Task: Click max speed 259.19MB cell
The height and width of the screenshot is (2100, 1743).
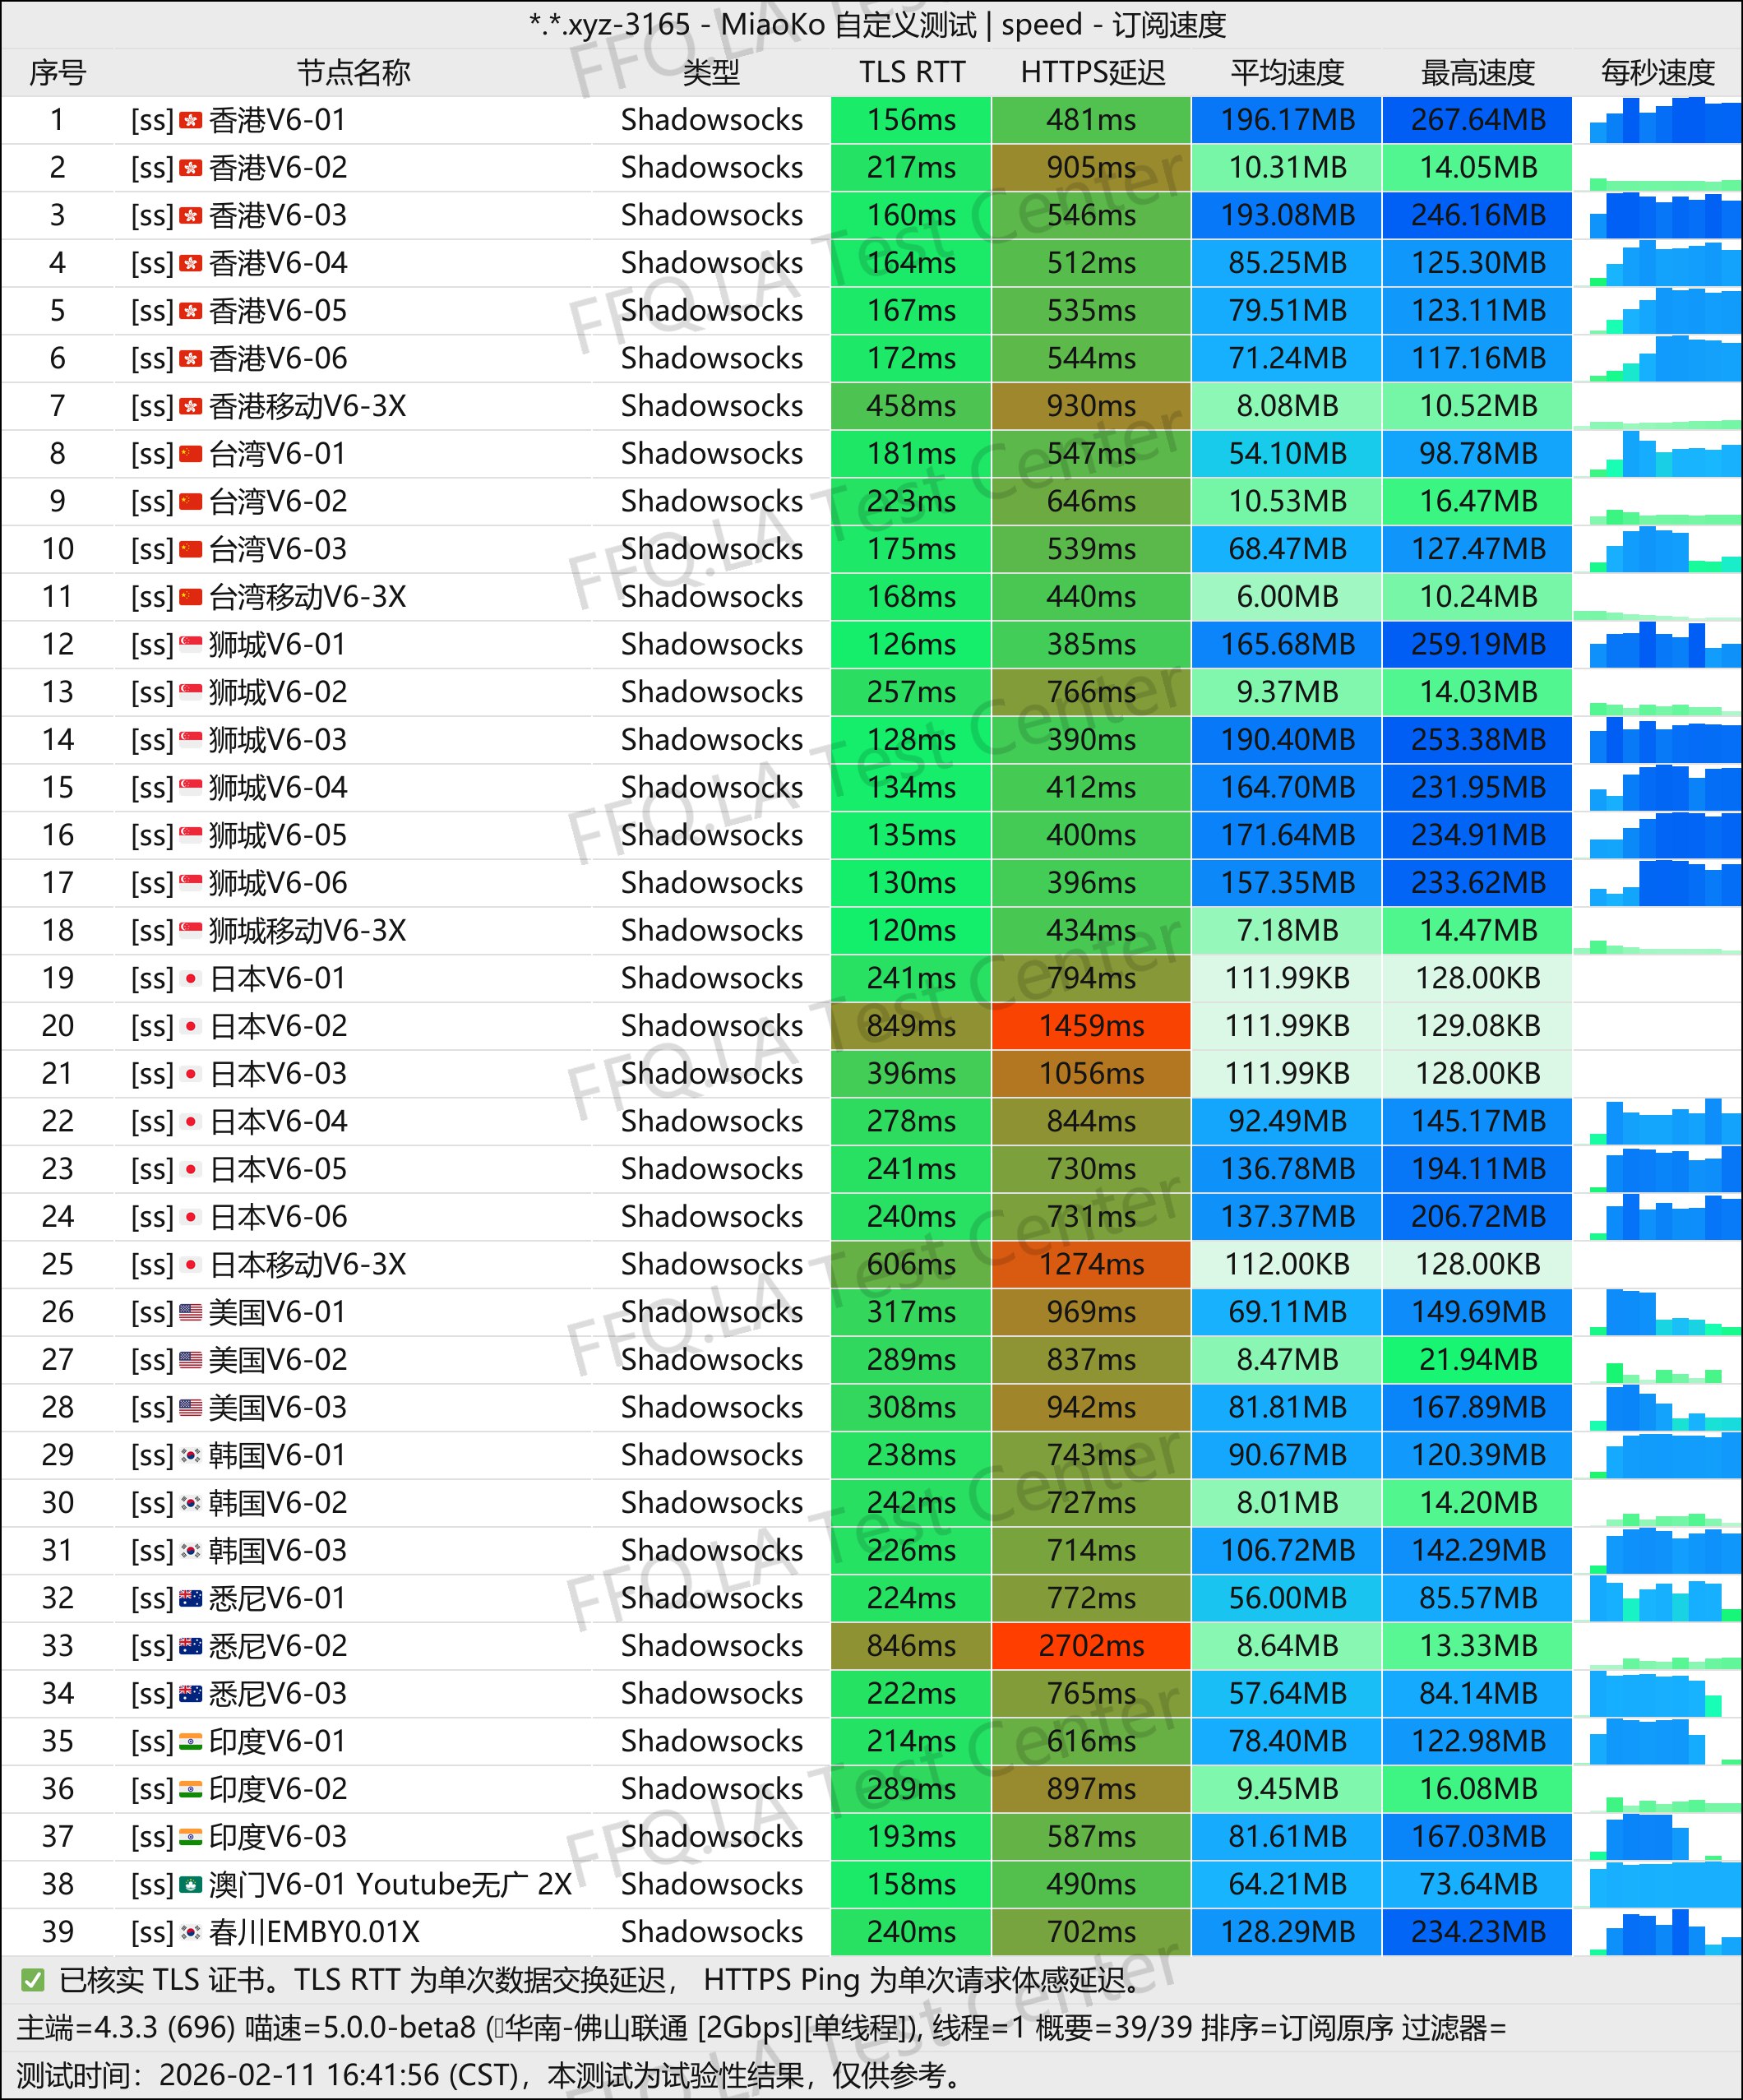Action: pos(1478,644)
